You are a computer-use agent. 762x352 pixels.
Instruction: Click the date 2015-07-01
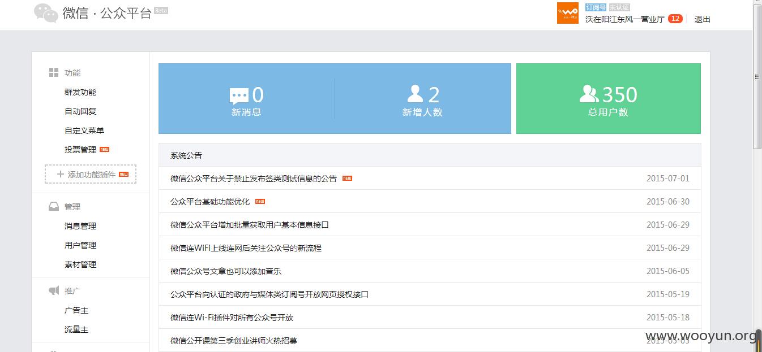[668, 179]
